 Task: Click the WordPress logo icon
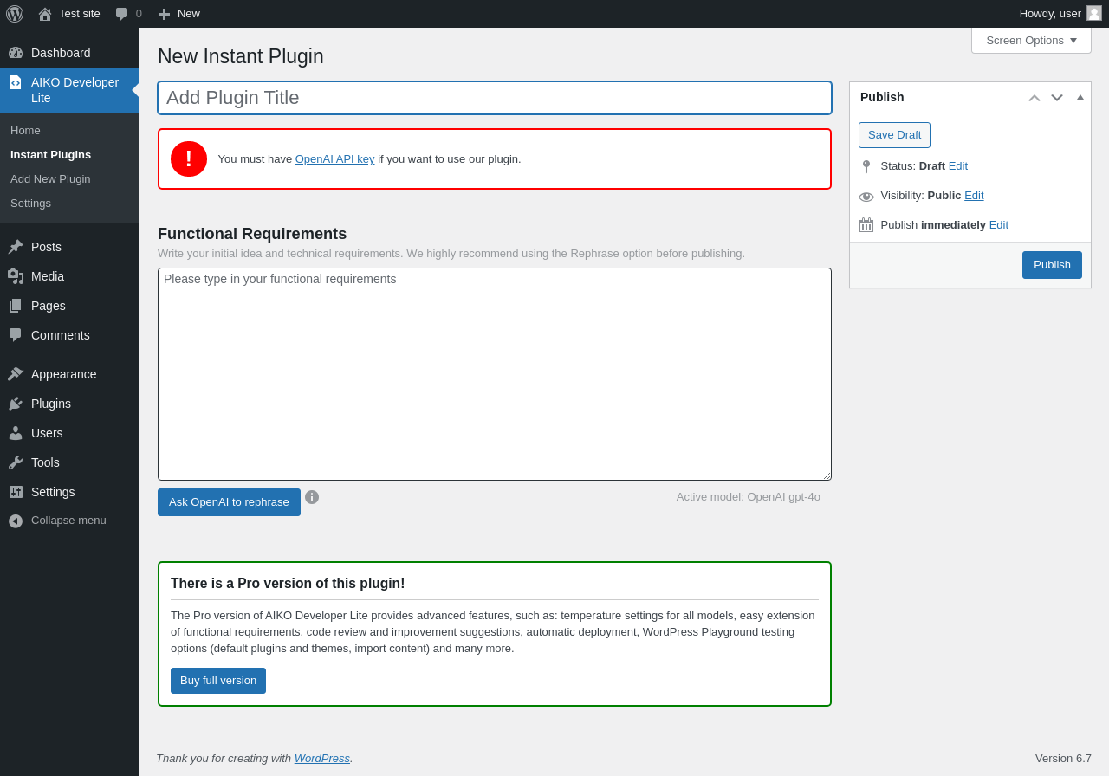click(x=15, y=14)
